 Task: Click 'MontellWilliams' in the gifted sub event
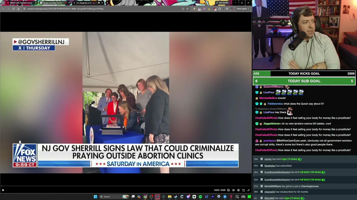tap(272, 186)
